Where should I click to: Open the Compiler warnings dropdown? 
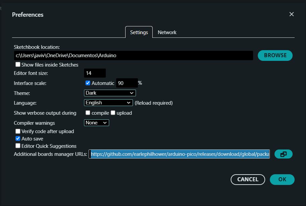(x=96, y=123)
